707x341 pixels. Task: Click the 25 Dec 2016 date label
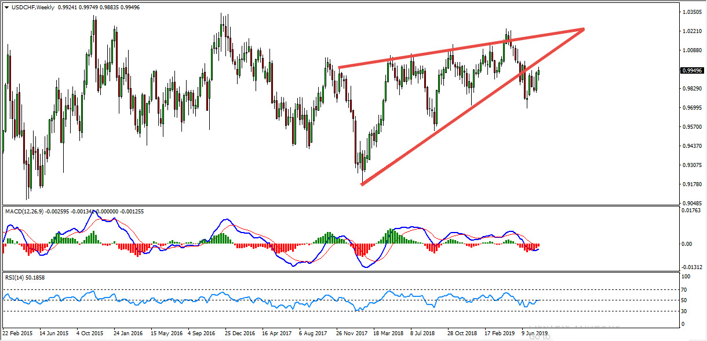240,334
